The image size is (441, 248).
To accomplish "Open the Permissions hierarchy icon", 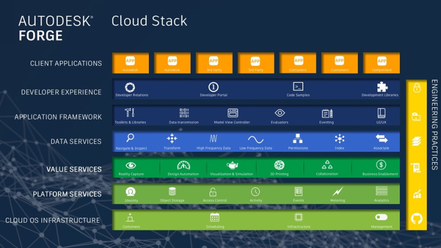I will (298, 139).
